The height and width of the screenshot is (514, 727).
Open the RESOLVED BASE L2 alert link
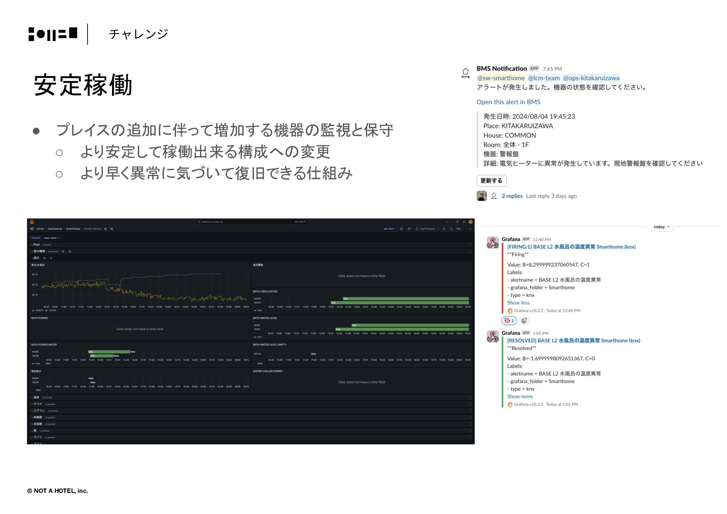coord(573,340)
